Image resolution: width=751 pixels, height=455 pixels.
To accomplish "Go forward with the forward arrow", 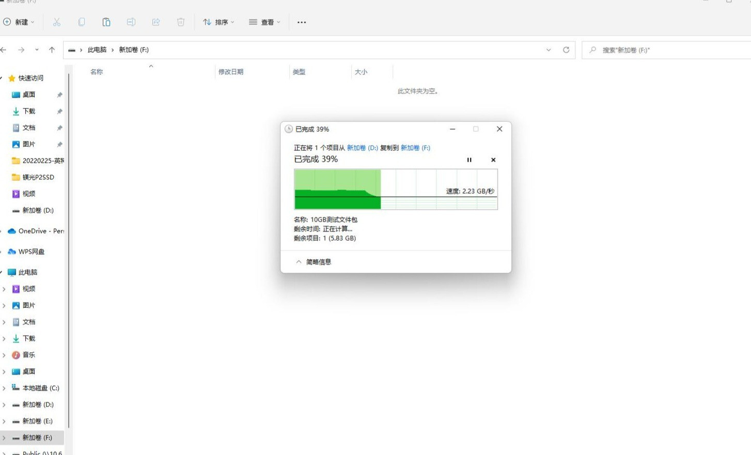I will [21, 50].
